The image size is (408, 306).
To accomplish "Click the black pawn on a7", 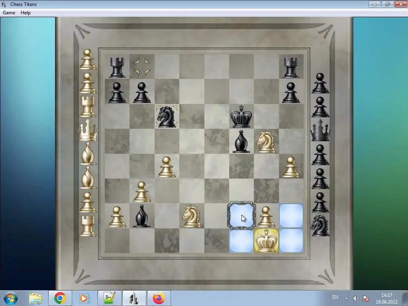I will (x=117, y=92).
